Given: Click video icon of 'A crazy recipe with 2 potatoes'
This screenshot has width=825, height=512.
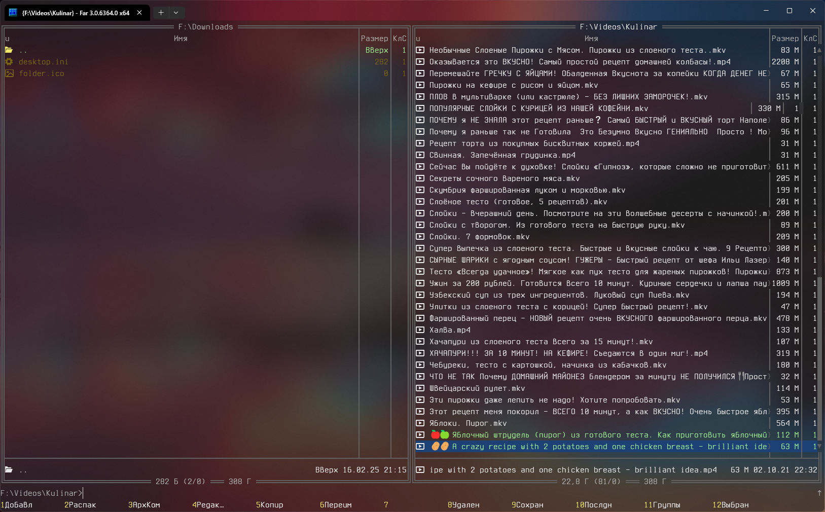Looking at the screenshot, I should tap(420, 447).
